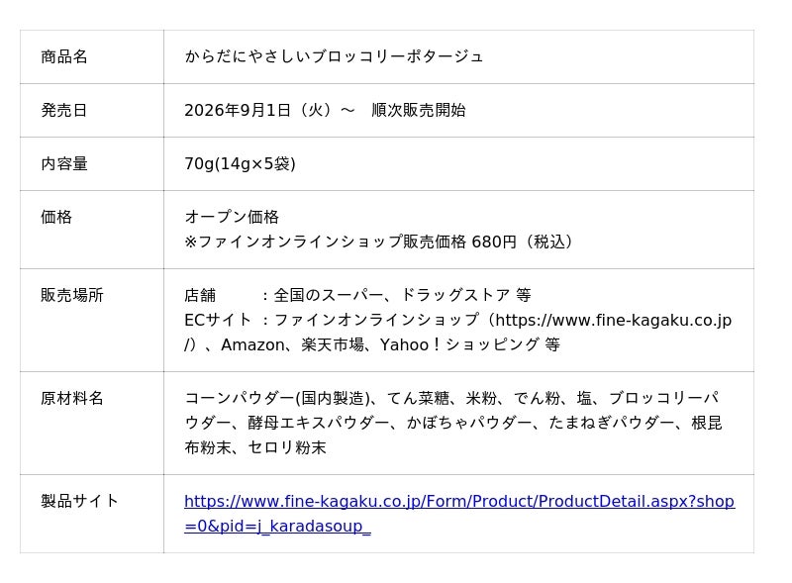The height and width of the screenshot is (583, 792).
Task: Click the 680円(税込) online shop price line
Action: (378, 242)
